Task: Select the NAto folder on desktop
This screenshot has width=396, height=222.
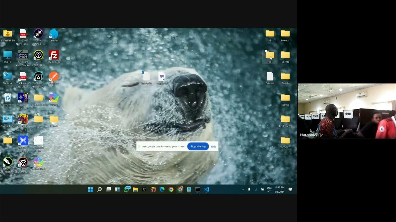Action: 38,121
